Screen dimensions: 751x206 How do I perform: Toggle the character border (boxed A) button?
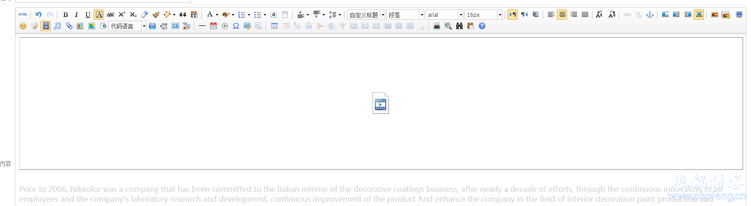click(99, 15)
